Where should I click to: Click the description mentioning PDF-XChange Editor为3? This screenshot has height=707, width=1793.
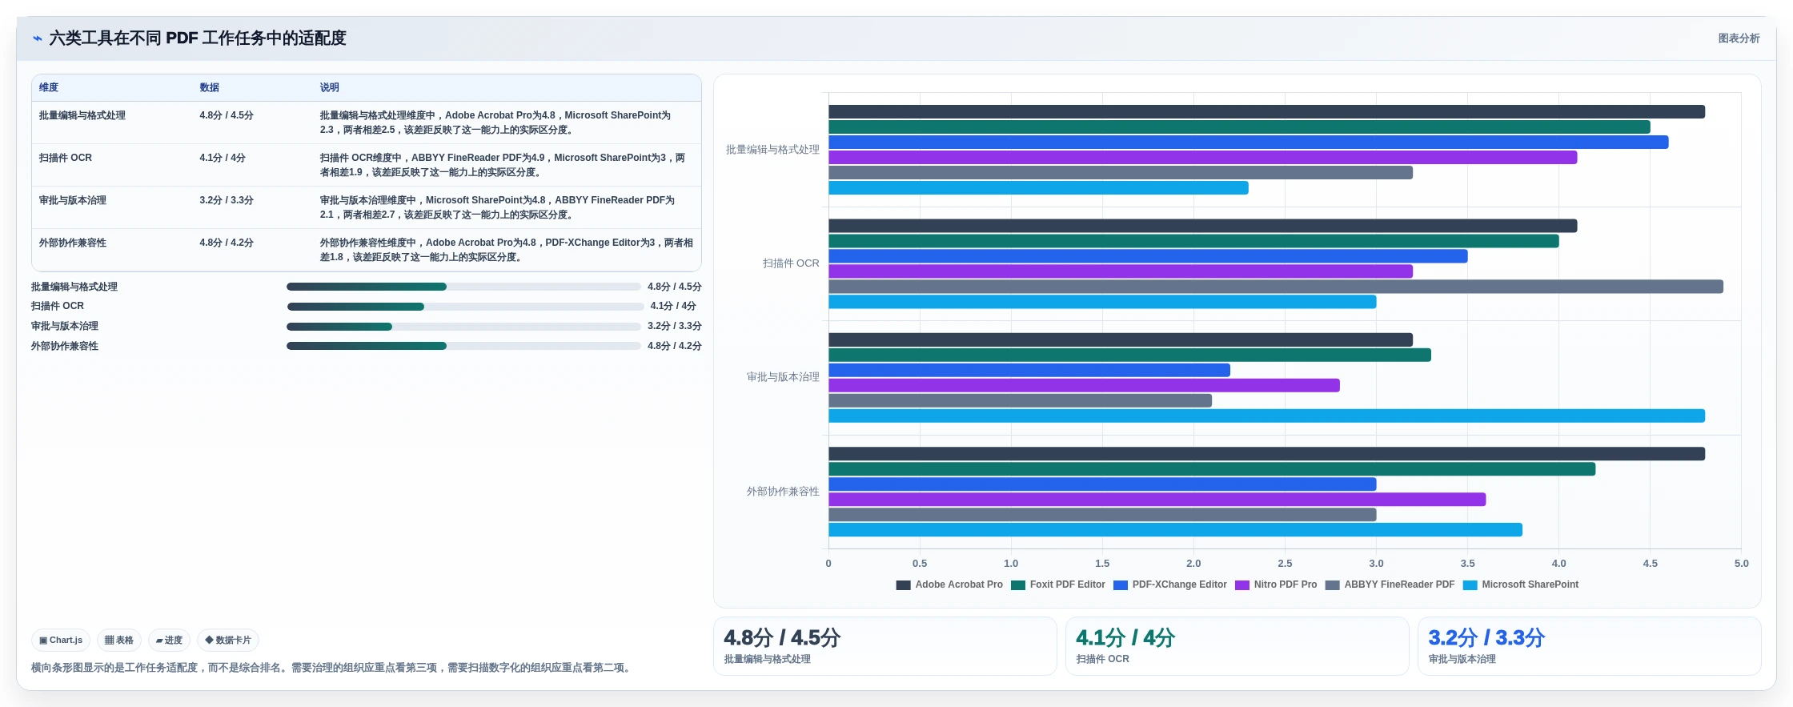click(x=507, y=250)
